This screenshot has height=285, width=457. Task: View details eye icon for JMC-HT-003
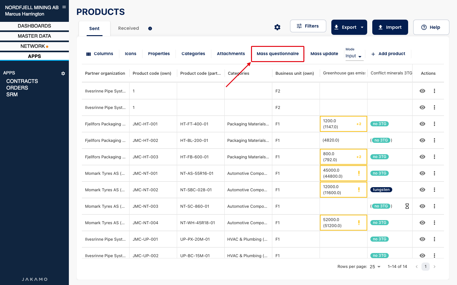pyautogui.click(x=422, y=157)
